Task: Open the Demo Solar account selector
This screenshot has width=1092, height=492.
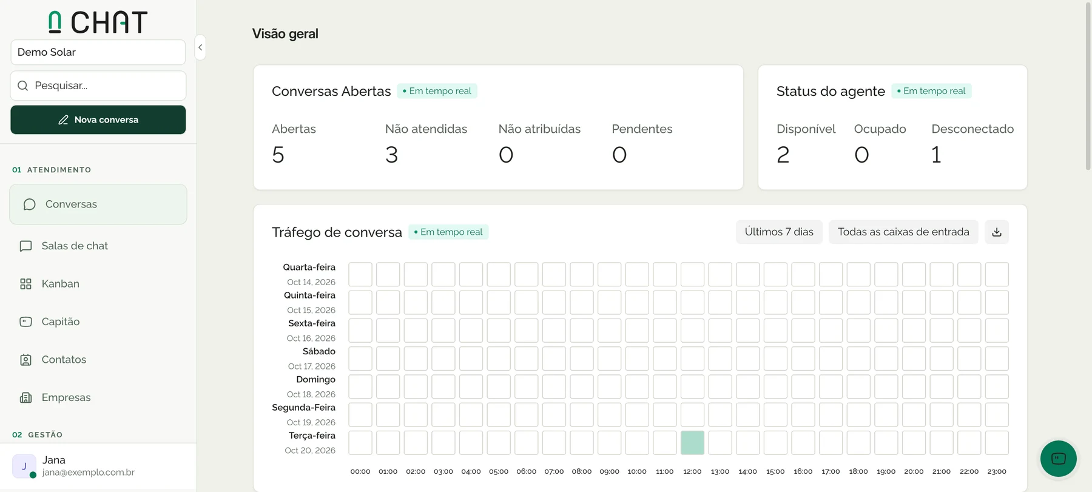Action: 98,52
